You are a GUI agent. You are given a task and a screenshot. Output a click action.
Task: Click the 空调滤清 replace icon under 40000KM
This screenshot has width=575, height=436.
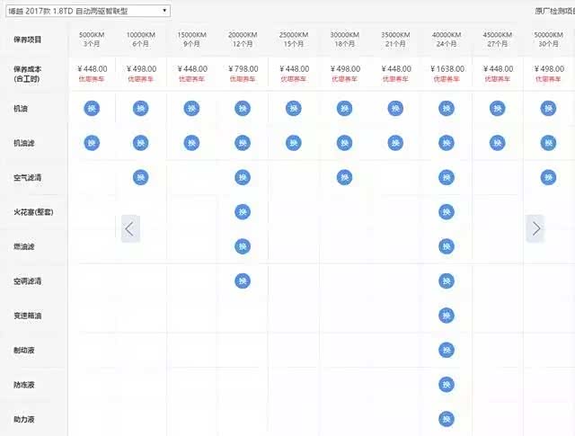click(x=447, y=280)
